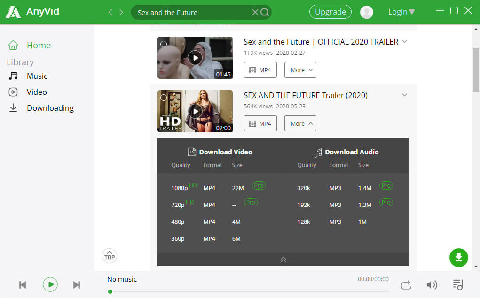The image size is (480, 298).
Task: Clear the search text with X
Action: click(255, 12)
